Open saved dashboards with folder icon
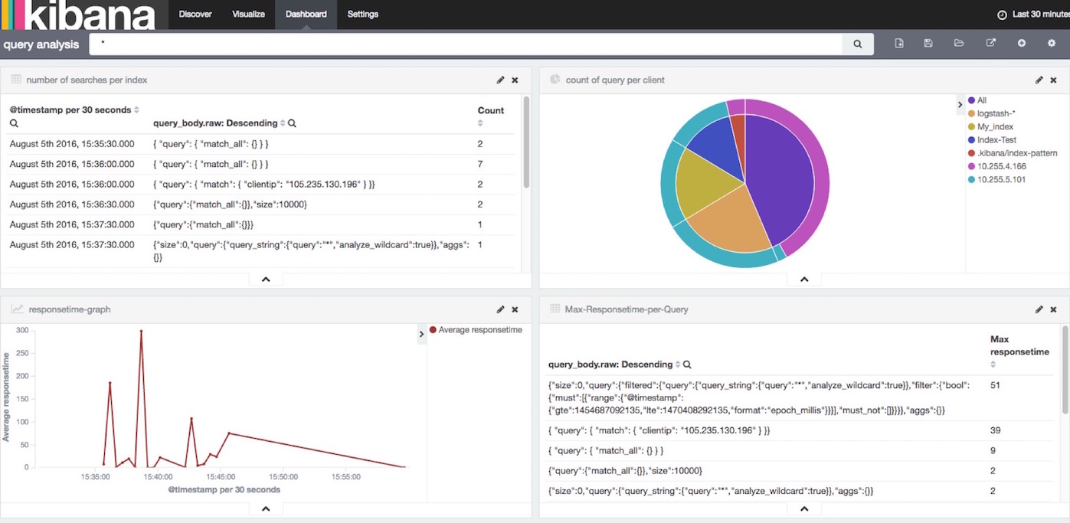 959,44
